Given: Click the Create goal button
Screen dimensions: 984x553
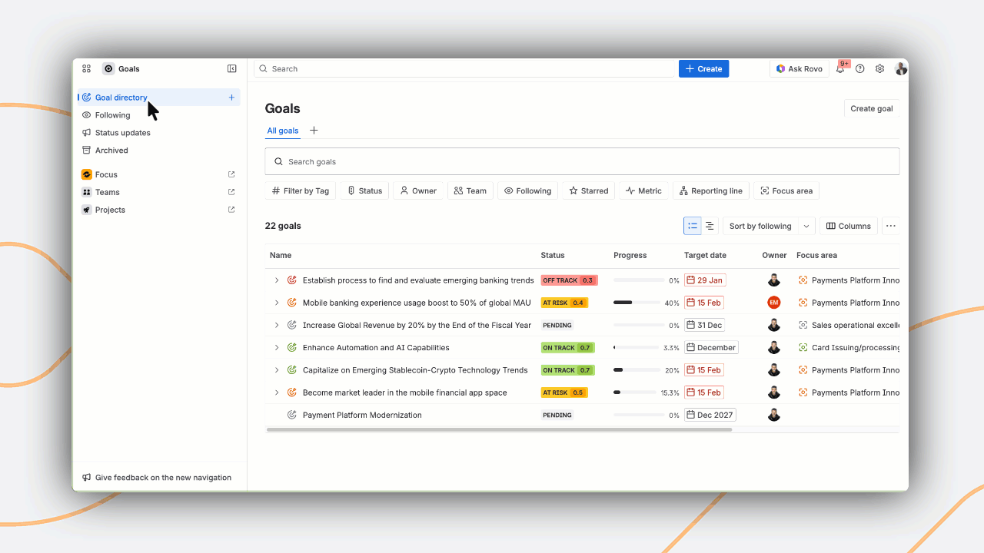Looking at the screenshot, I should click(x=871, y=108).
